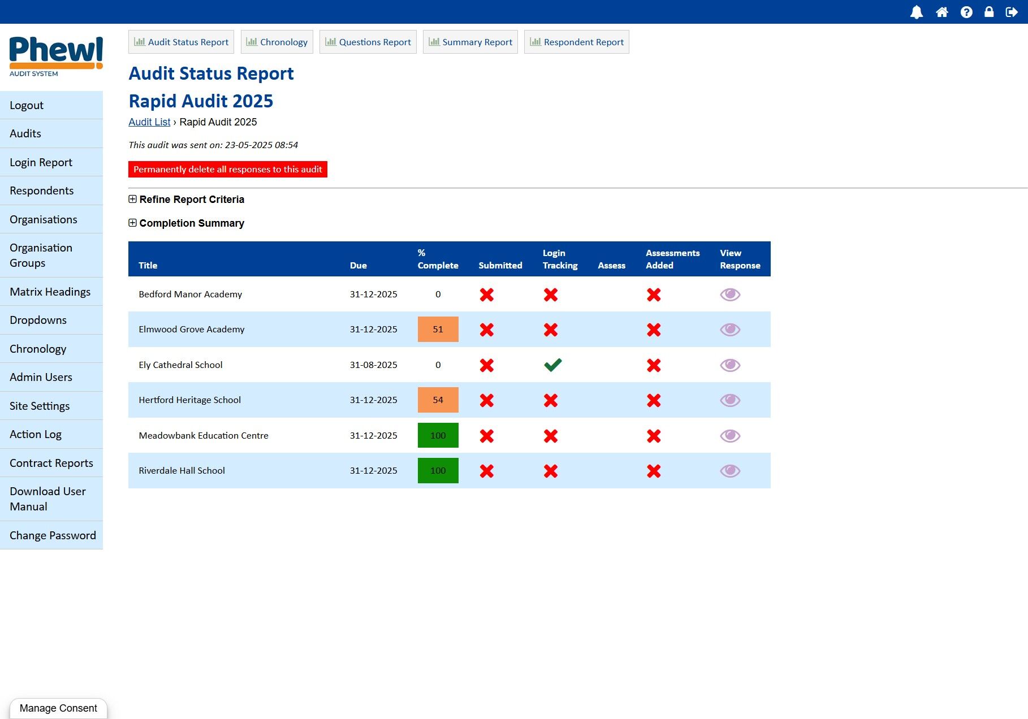The image size is (1028, 719).
Task: Click the padlock icon in header
Action: coord(989,12)
